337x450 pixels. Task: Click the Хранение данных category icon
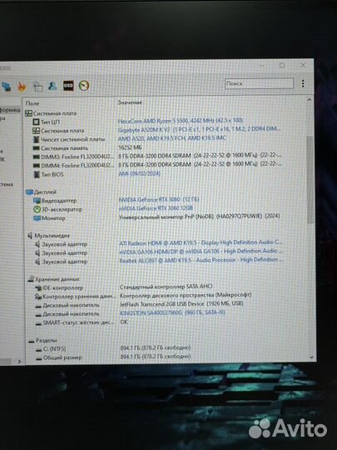click(31, 279)
